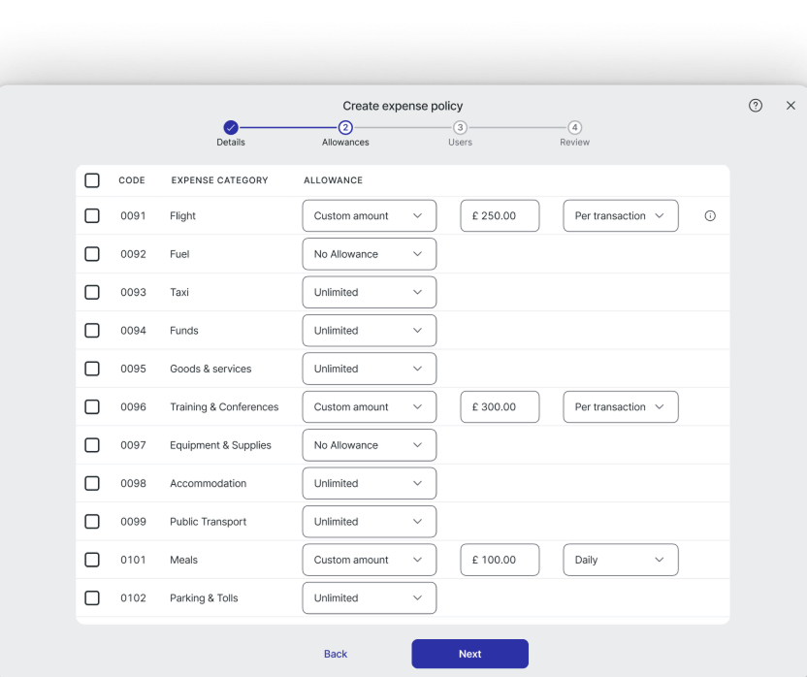This screenshot has width=807, height=677.
Task: Tick the Meals row checkbox
Action: (x=92, y=560)
